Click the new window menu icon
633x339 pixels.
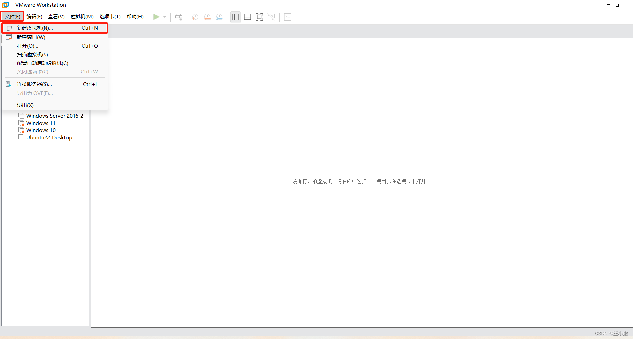click(x=9, y=37)
